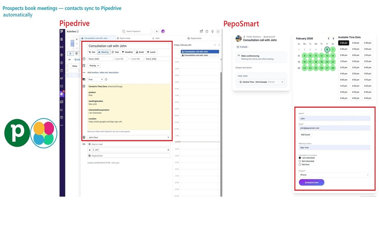Click the Schedule Event button
This screenshot has width=379, height=236.
[311, 182]
